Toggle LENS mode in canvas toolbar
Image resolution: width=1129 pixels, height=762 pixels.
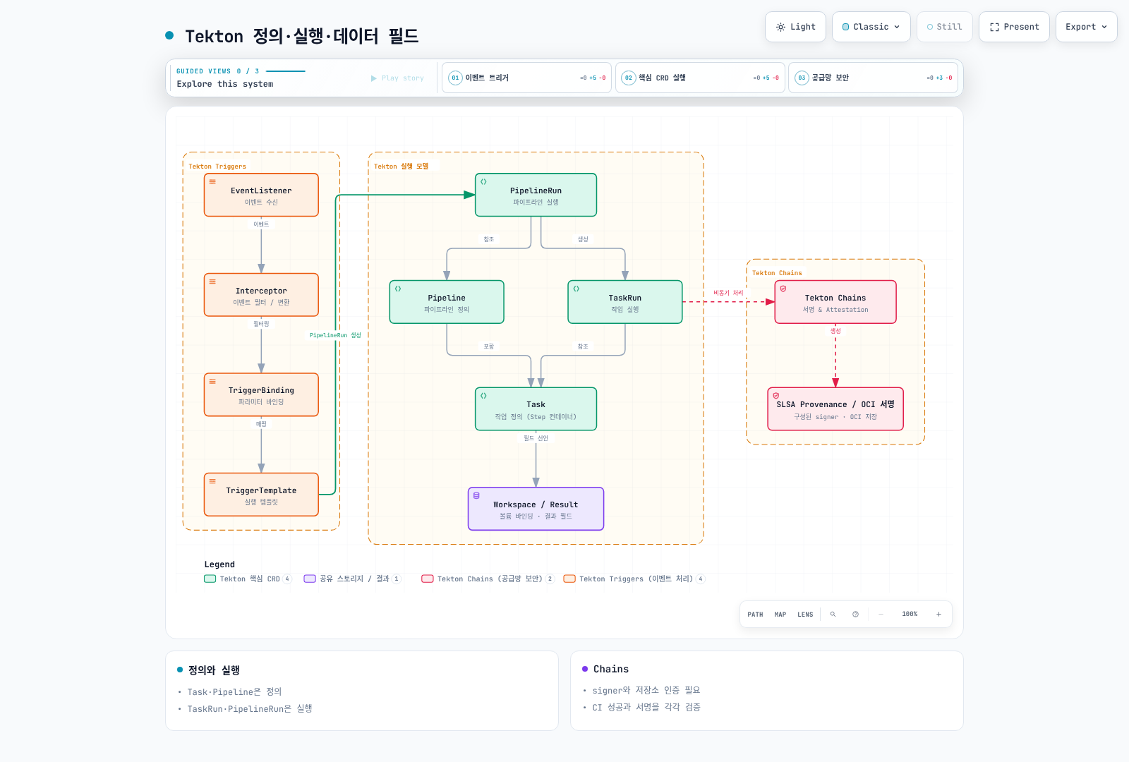805,615
